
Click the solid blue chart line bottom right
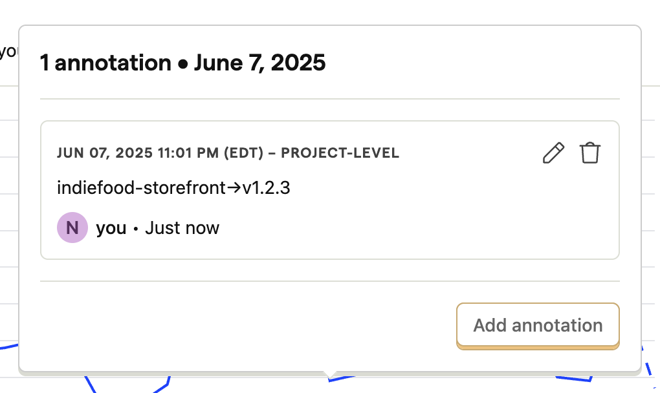[573, 378]
